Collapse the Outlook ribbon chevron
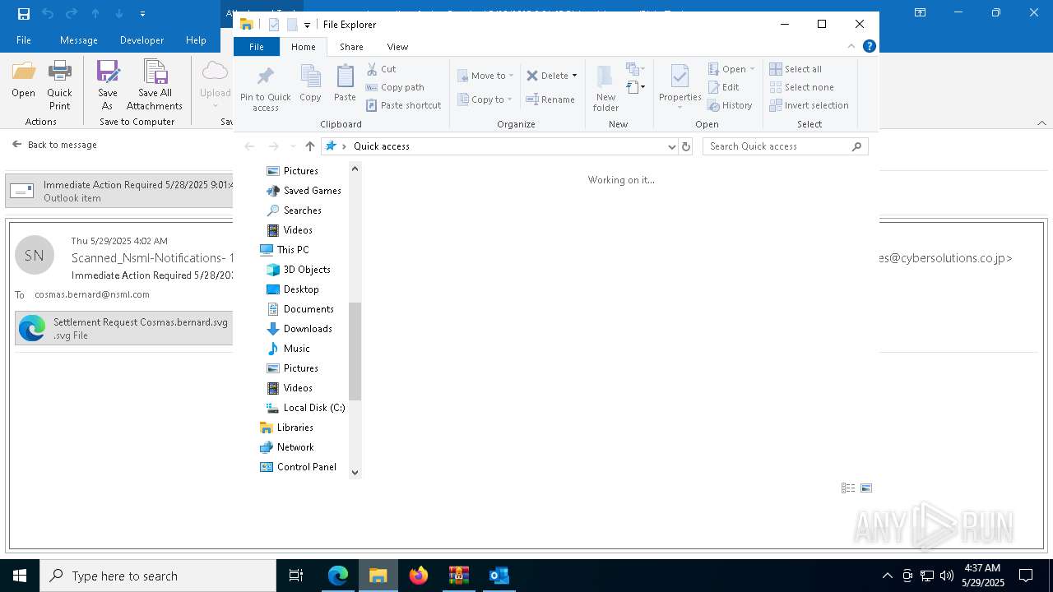The width and height of the screenshot is (1053, 592). (1041, 123)
